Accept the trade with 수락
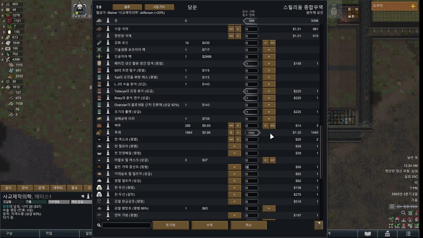This screenshot has width=423, height=238. point(210,225)
